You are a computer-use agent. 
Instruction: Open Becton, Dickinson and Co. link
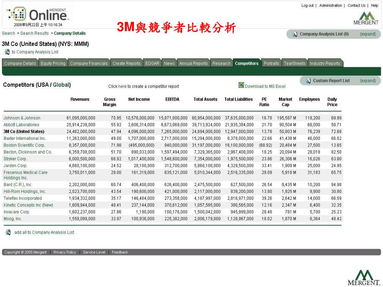pyautogui.click(x=28, y=152)
